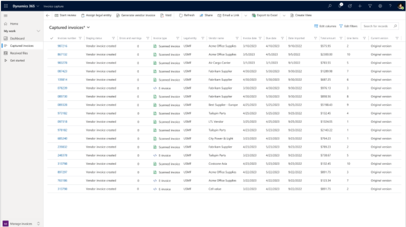Click the plus icon to create a new record
406x227 pixels.
(360, 6)
